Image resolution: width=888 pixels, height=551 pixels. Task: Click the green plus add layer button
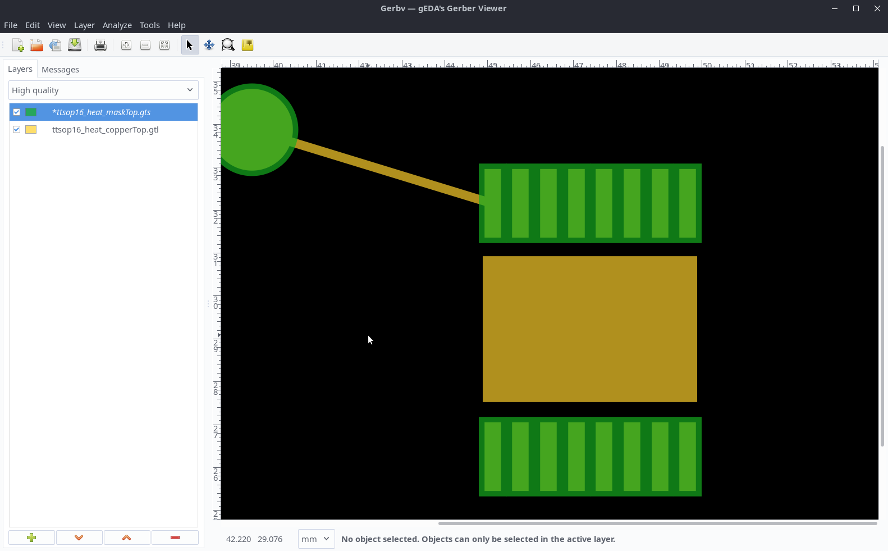[31, 538]
